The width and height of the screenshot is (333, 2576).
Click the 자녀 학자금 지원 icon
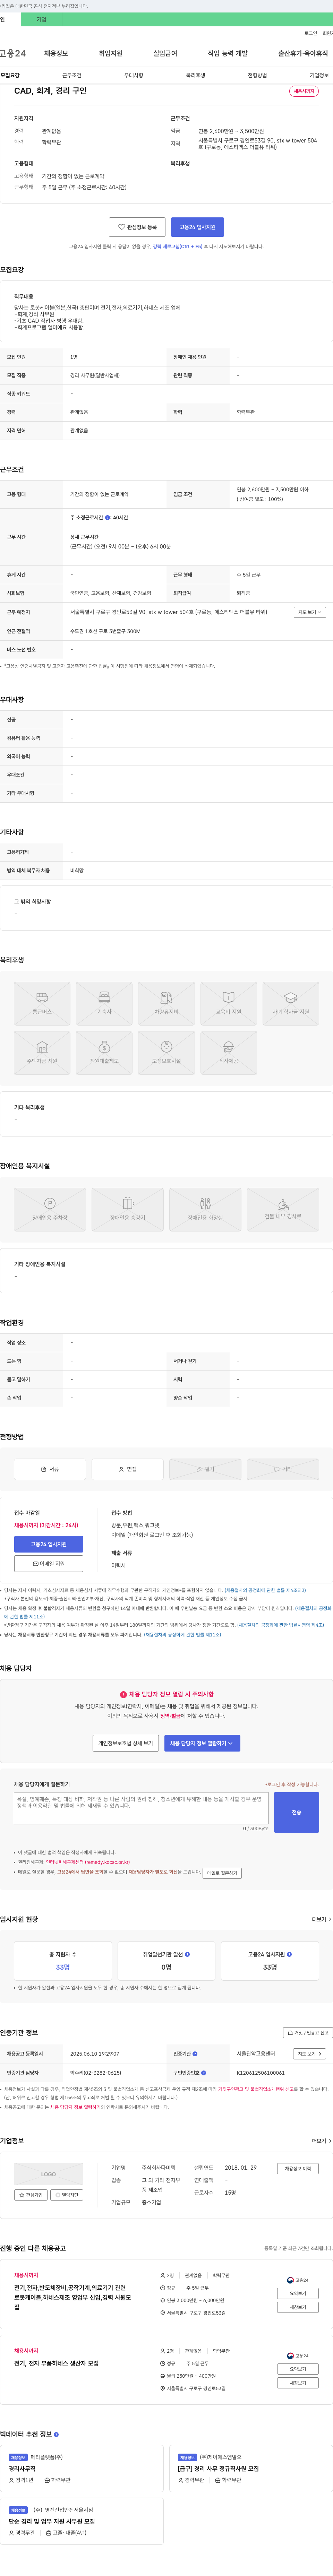tap(290, 1004)
